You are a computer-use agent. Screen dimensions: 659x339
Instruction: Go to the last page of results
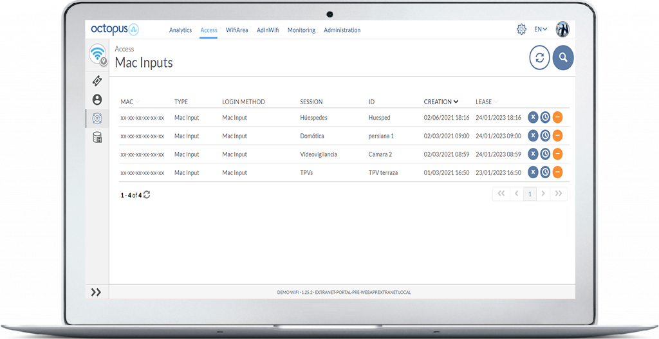pyautogui.click(x=559, y=194)
